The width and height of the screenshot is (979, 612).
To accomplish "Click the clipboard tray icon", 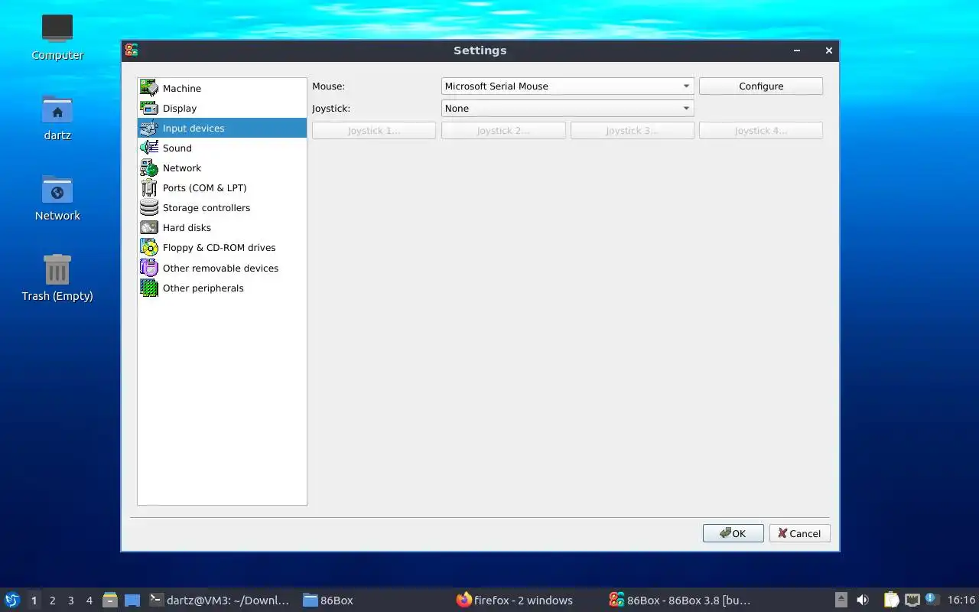I will click(x=891, y=600).
